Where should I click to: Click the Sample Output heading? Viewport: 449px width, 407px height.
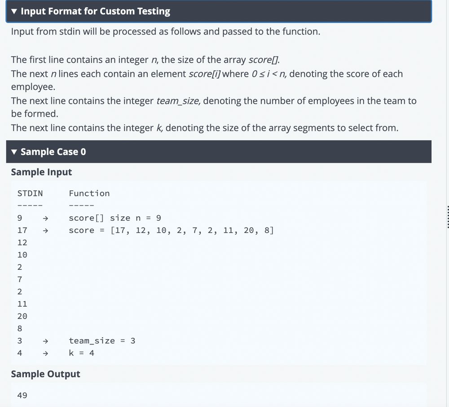tap(45, 374)
